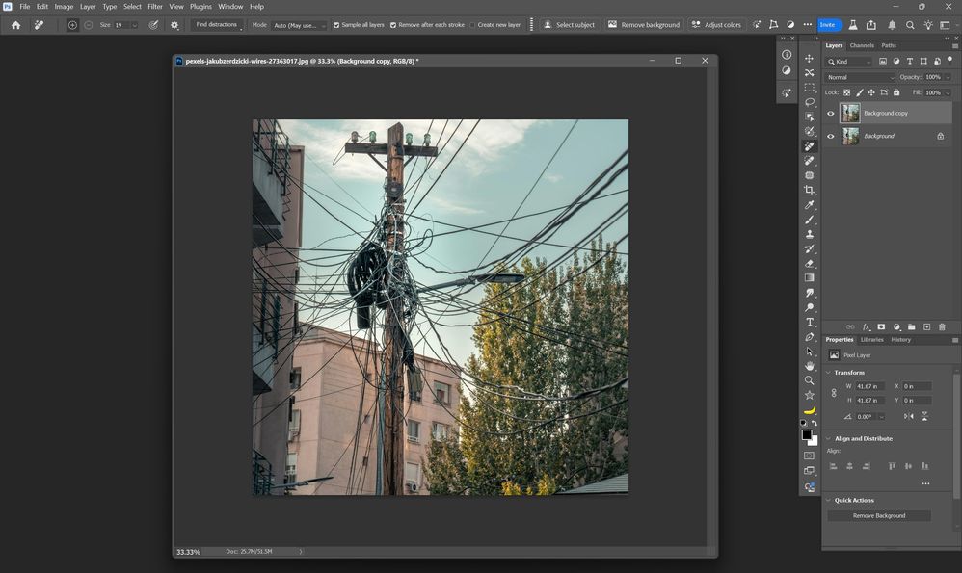Click the Remove Background quick action button
The width and height of the screenshot is (962, 573).
(878, 515)
